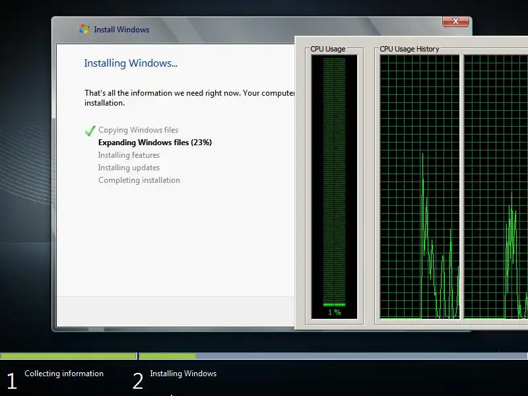Click the 1 % CPU usage value
Screen dimensions: 528x396
pos(335,312)
